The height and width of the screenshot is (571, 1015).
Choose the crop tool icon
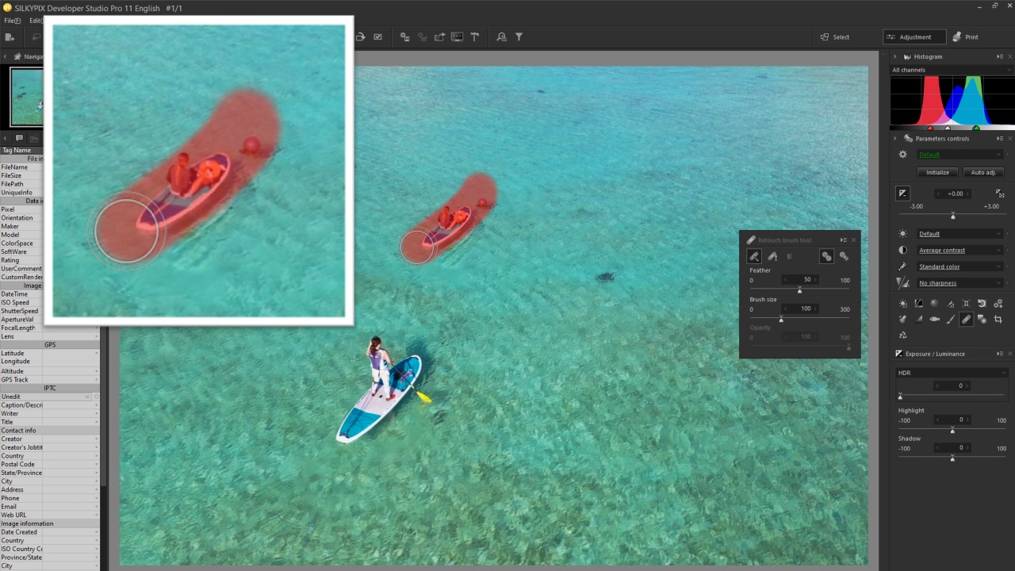click(x=998, y=320)
